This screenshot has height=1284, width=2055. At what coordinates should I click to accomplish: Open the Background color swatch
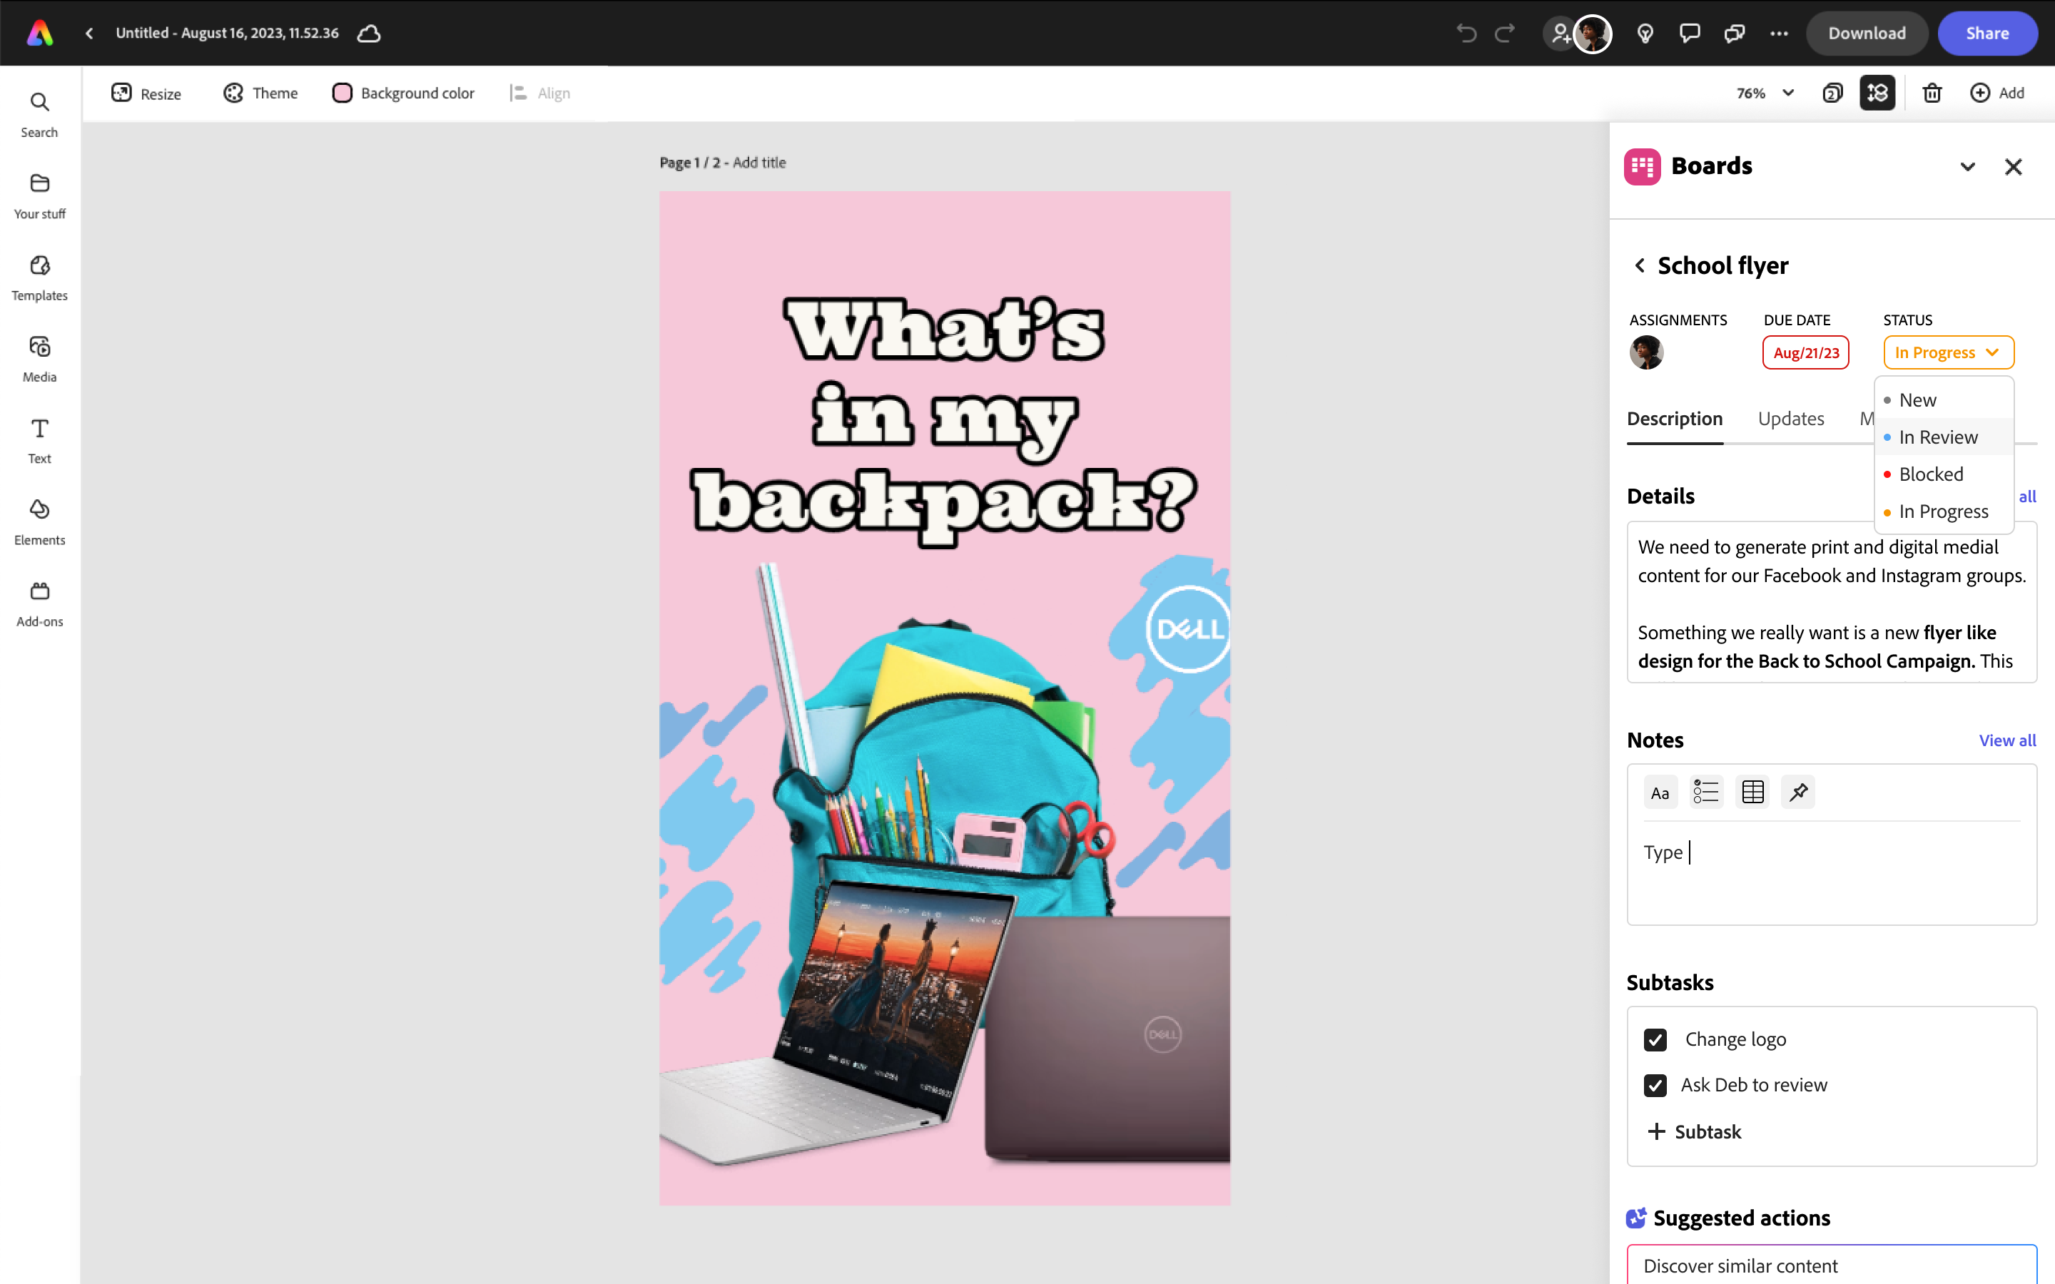pos(342,93)
